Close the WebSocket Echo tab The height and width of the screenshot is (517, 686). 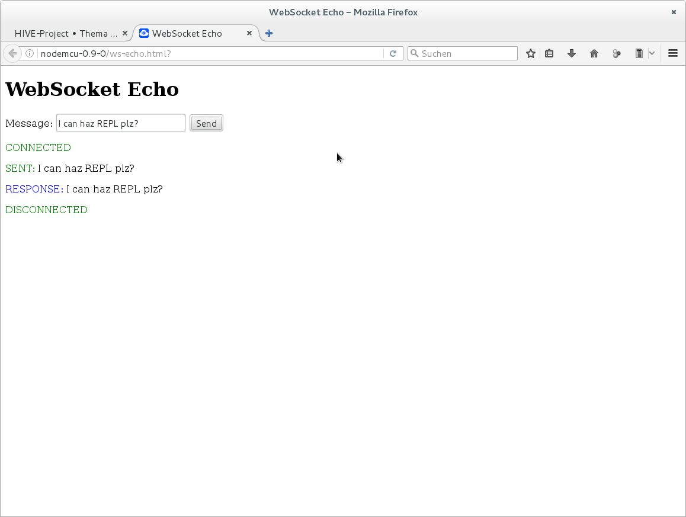click(249, 33)
